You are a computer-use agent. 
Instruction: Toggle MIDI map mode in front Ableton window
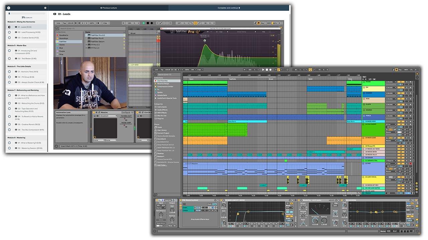point(406,70)
